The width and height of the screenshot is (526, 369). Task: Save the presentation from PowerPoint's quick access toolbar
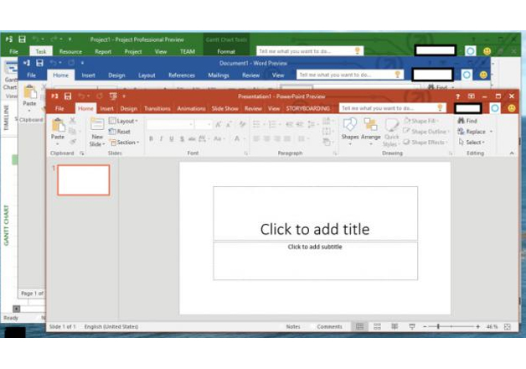coord(68,96)
